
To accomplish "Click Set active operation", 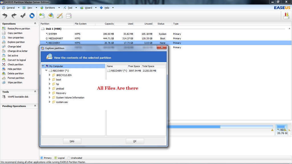I will [13, 56].
